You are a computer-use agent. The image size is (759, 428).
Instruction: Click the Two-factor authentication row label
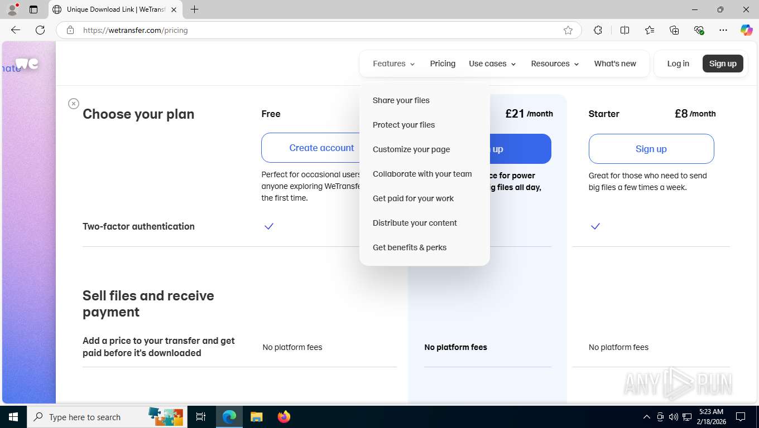pos(138,226)
